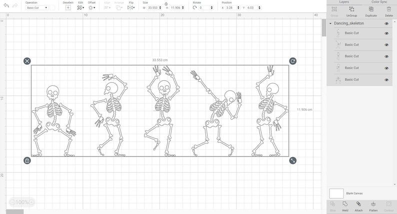Click the lock handle on selection box

coord(27,161)
